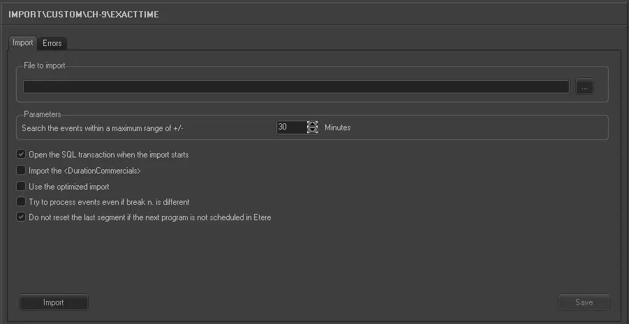Click the Parameters group heading

tap(43, 114)
